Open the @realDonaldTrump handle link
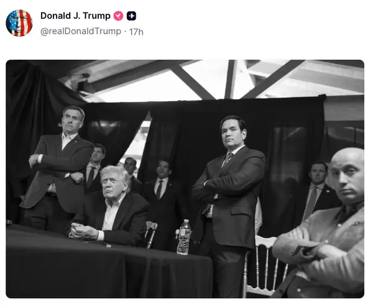 (x=81, y=32)
